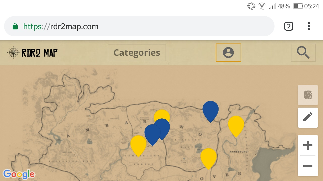
Task: Tap the browser three-dot overflow menu
Action: [309, 26]
